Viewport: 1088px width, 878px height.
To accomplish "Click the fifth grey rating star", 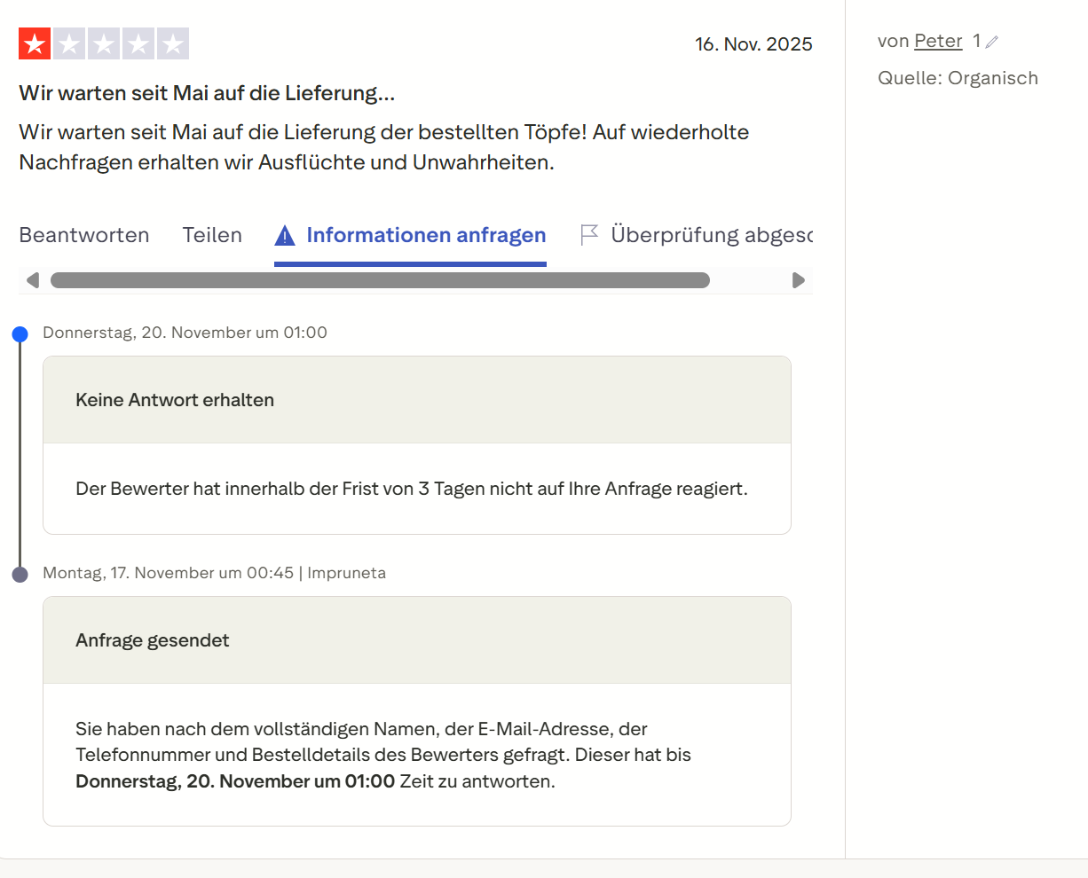I will 173,43.
